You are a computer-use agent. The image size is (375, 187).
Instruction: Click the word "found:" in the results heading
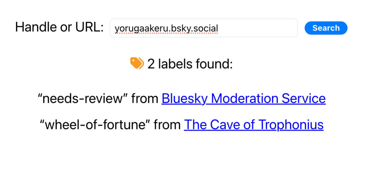[215, 64]
